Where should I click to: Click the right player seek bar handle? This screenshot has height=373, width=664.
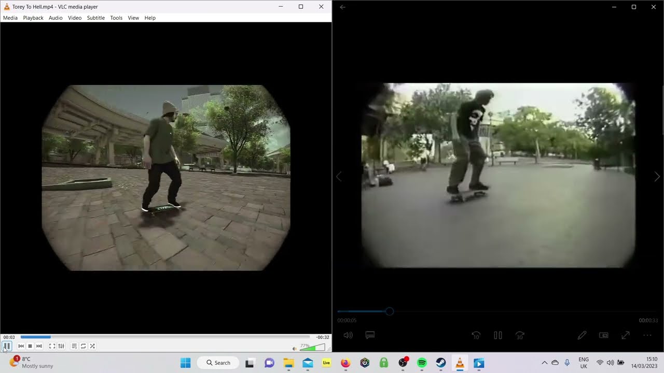(x=390, y=311)
